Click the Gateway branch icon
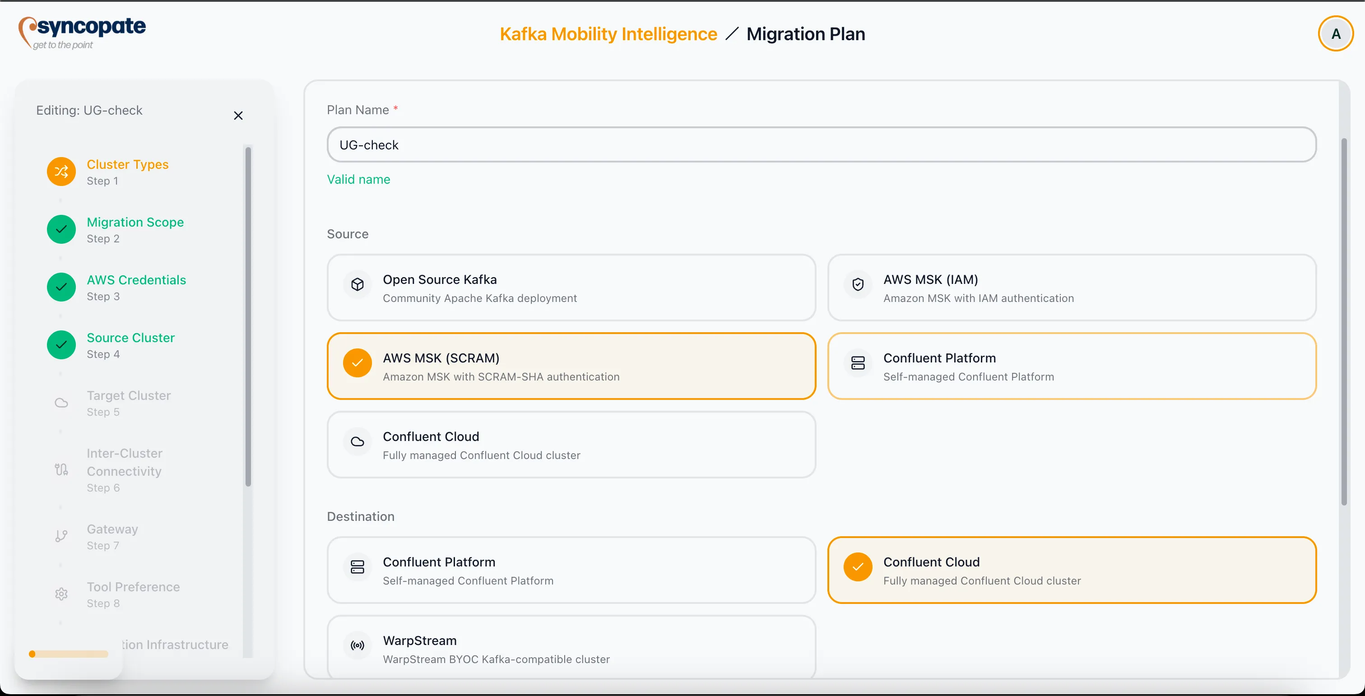The height and width of the screenshot is (696, 1365). [x=61, y=536]
